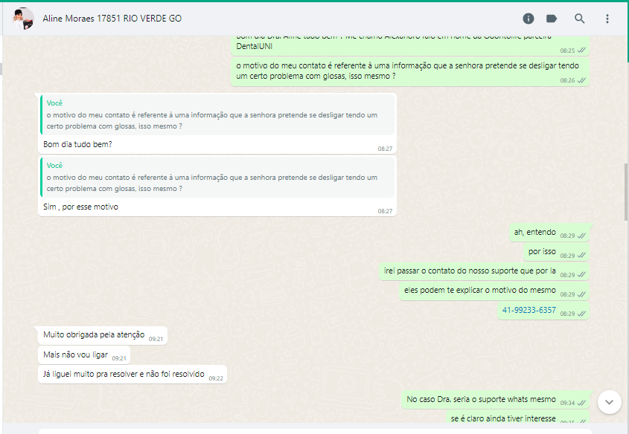
Task: Click ticks on "No caso Dra." message
Action: tap(581, 404)
